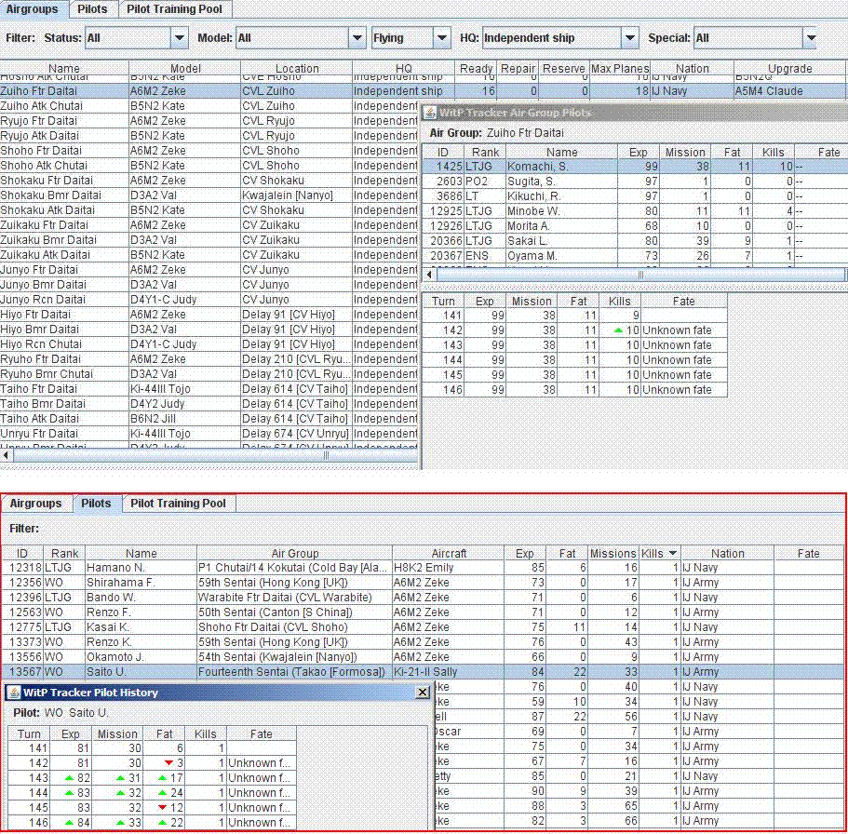The image size is (848, 834).
Task: Select Zuiho Ftr Daitai airgroup row
Action: (424, 91)
